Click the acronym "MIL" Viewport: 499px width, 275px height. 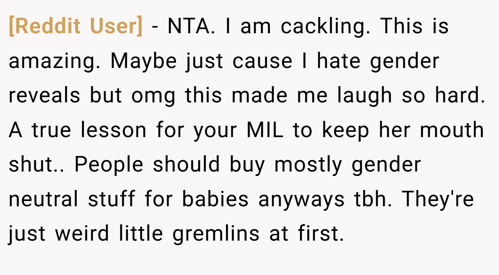pyautogui.click(x=265, y=130)
